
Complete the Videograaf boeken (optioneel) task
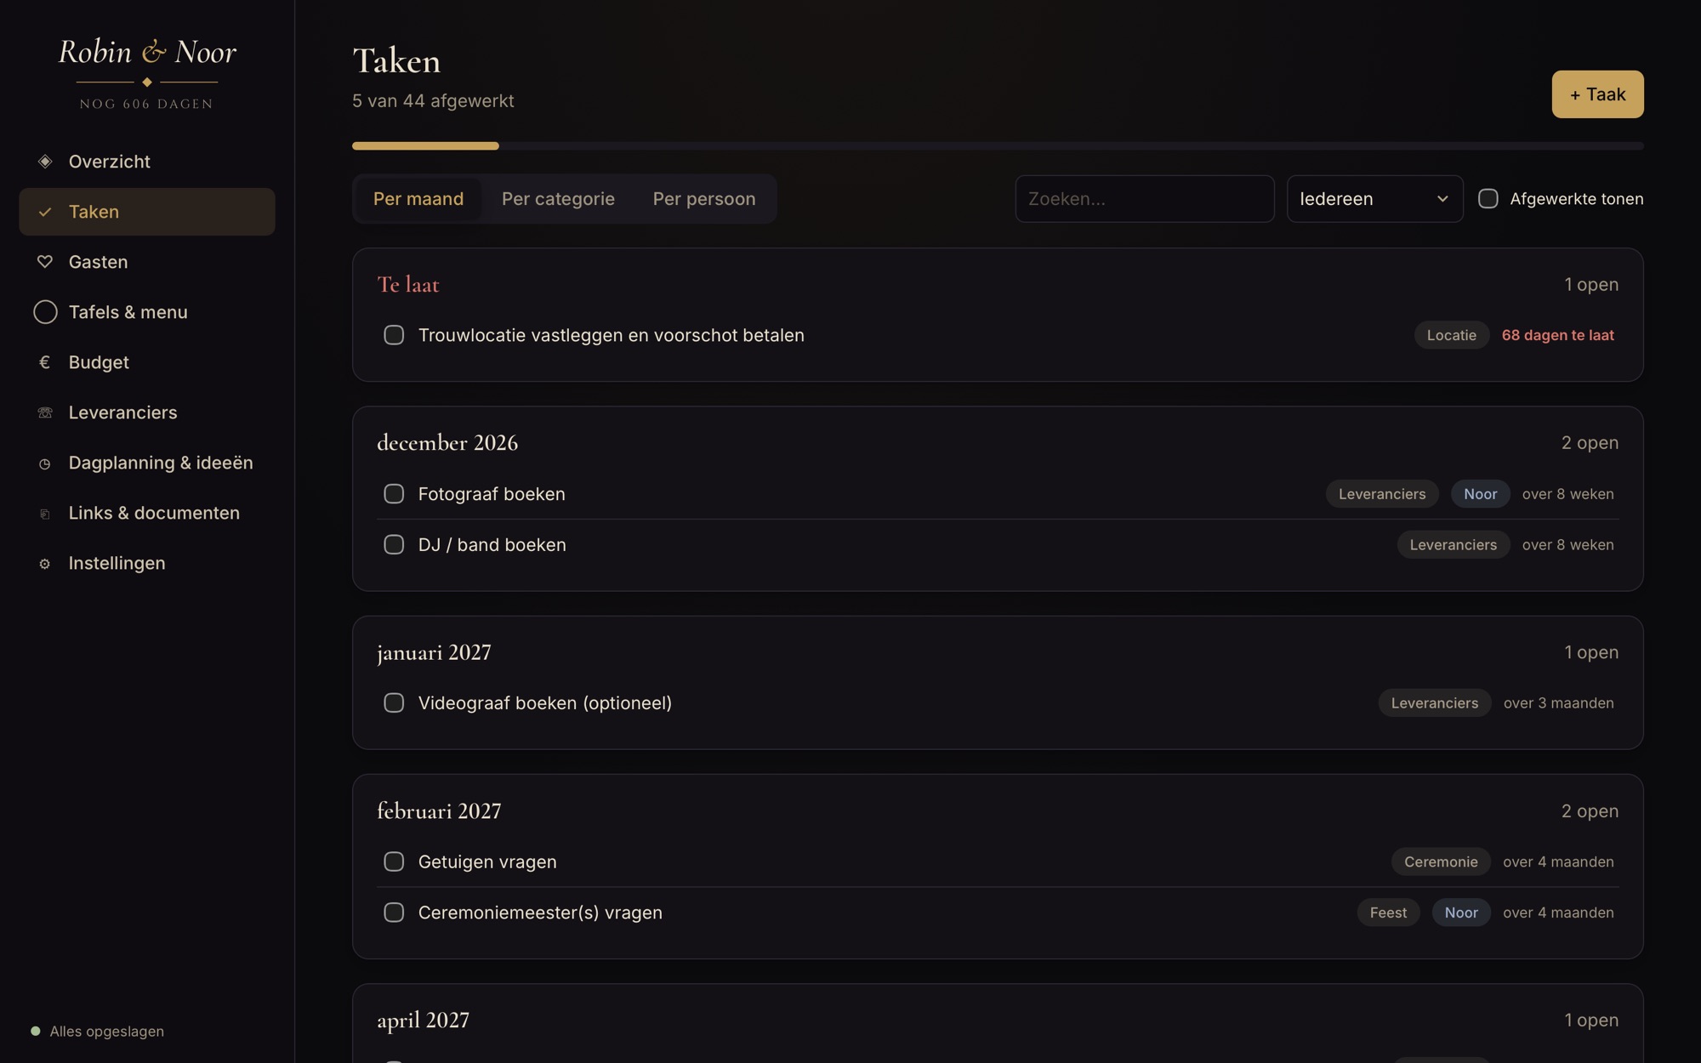tap(394, 703)
